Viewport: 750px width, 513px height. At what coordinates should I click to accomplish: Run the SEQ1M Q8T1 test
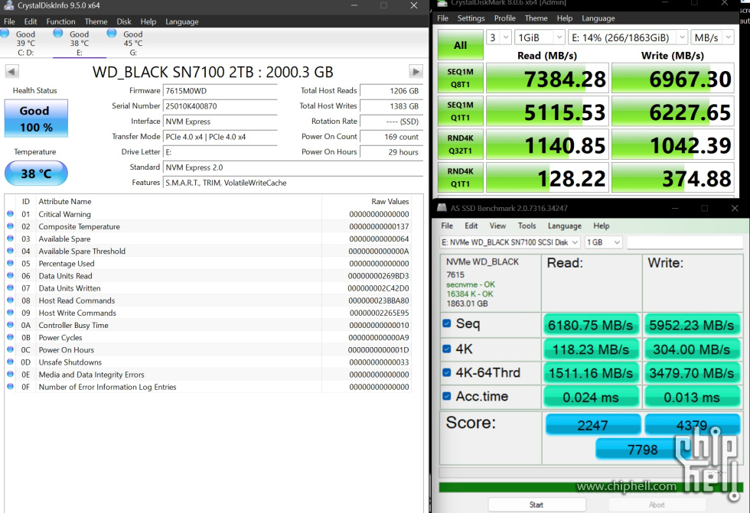[x=460, y=78]
